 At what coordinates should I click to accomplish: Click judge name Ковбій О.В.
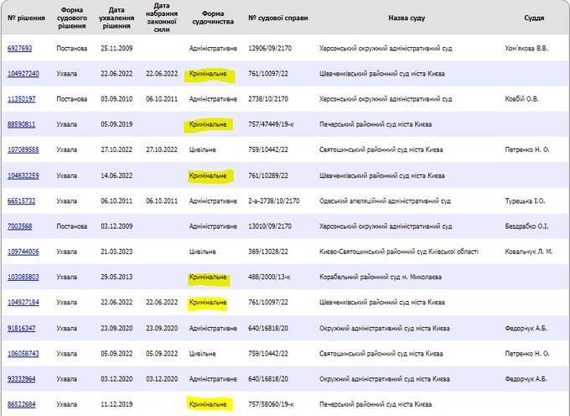click(x=521, y=99)
